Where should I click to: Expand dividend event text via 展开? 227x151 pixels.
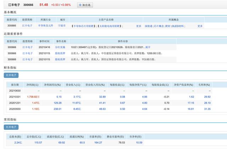tap(148, 47)
